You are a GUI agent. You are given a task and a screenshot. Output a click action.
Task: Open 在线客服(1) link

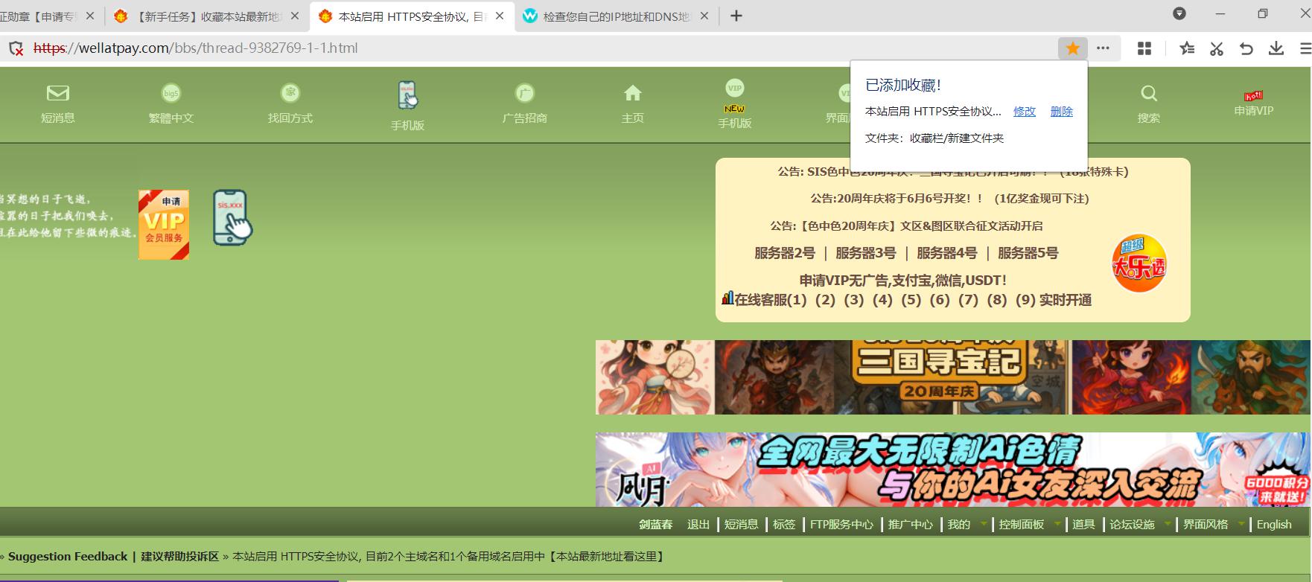[x=771, y=300]
